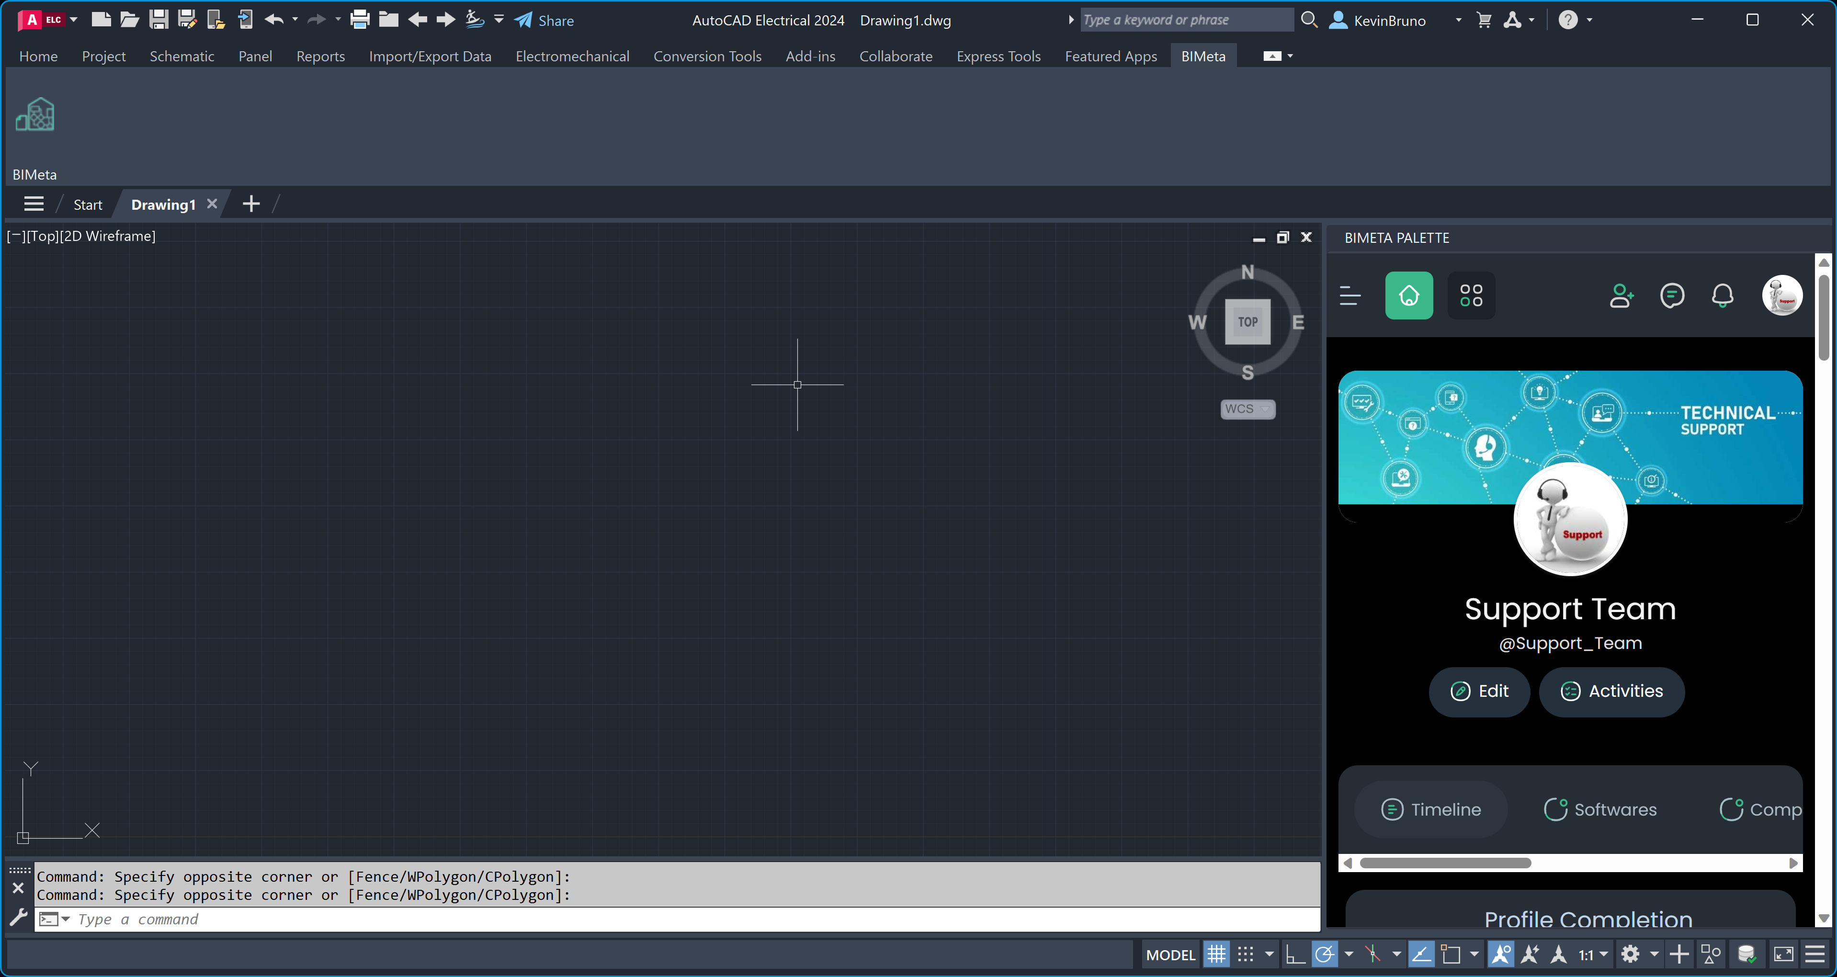Viewport: 1837px width, 977px height.
Task: Open the application menu dropdown arrow
Action: [73, 20]
